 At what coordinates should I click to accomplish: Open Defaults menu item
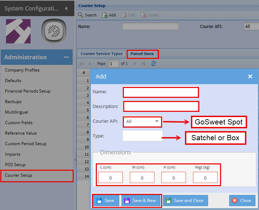coord(13,81)
